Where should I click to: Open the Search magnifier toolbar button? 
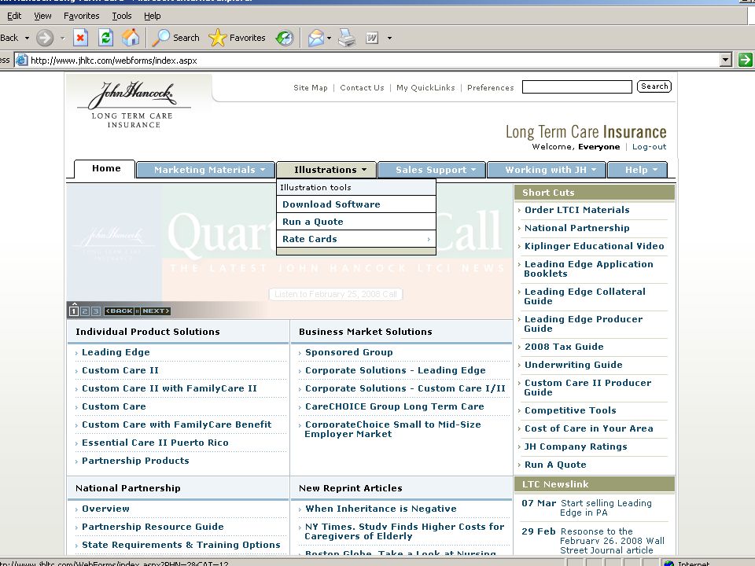tap(175, 38)
